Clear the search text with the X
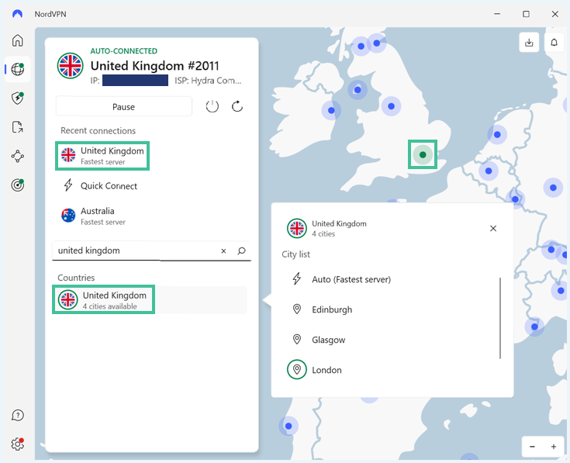Screen dimensions: 570x463 click(223, 251)
